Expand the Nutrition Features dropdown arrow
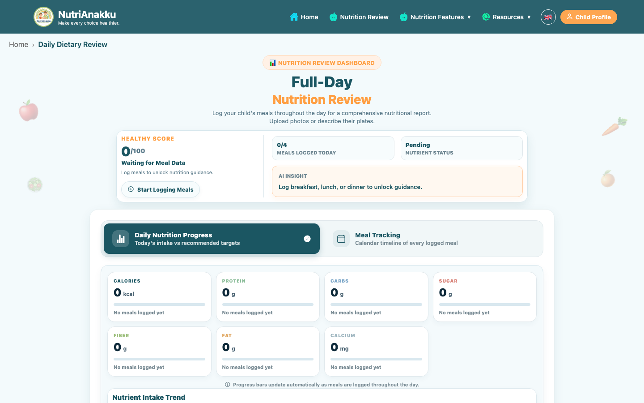The height and width of the screenshot is (403, 644). [x=469, y=17]
